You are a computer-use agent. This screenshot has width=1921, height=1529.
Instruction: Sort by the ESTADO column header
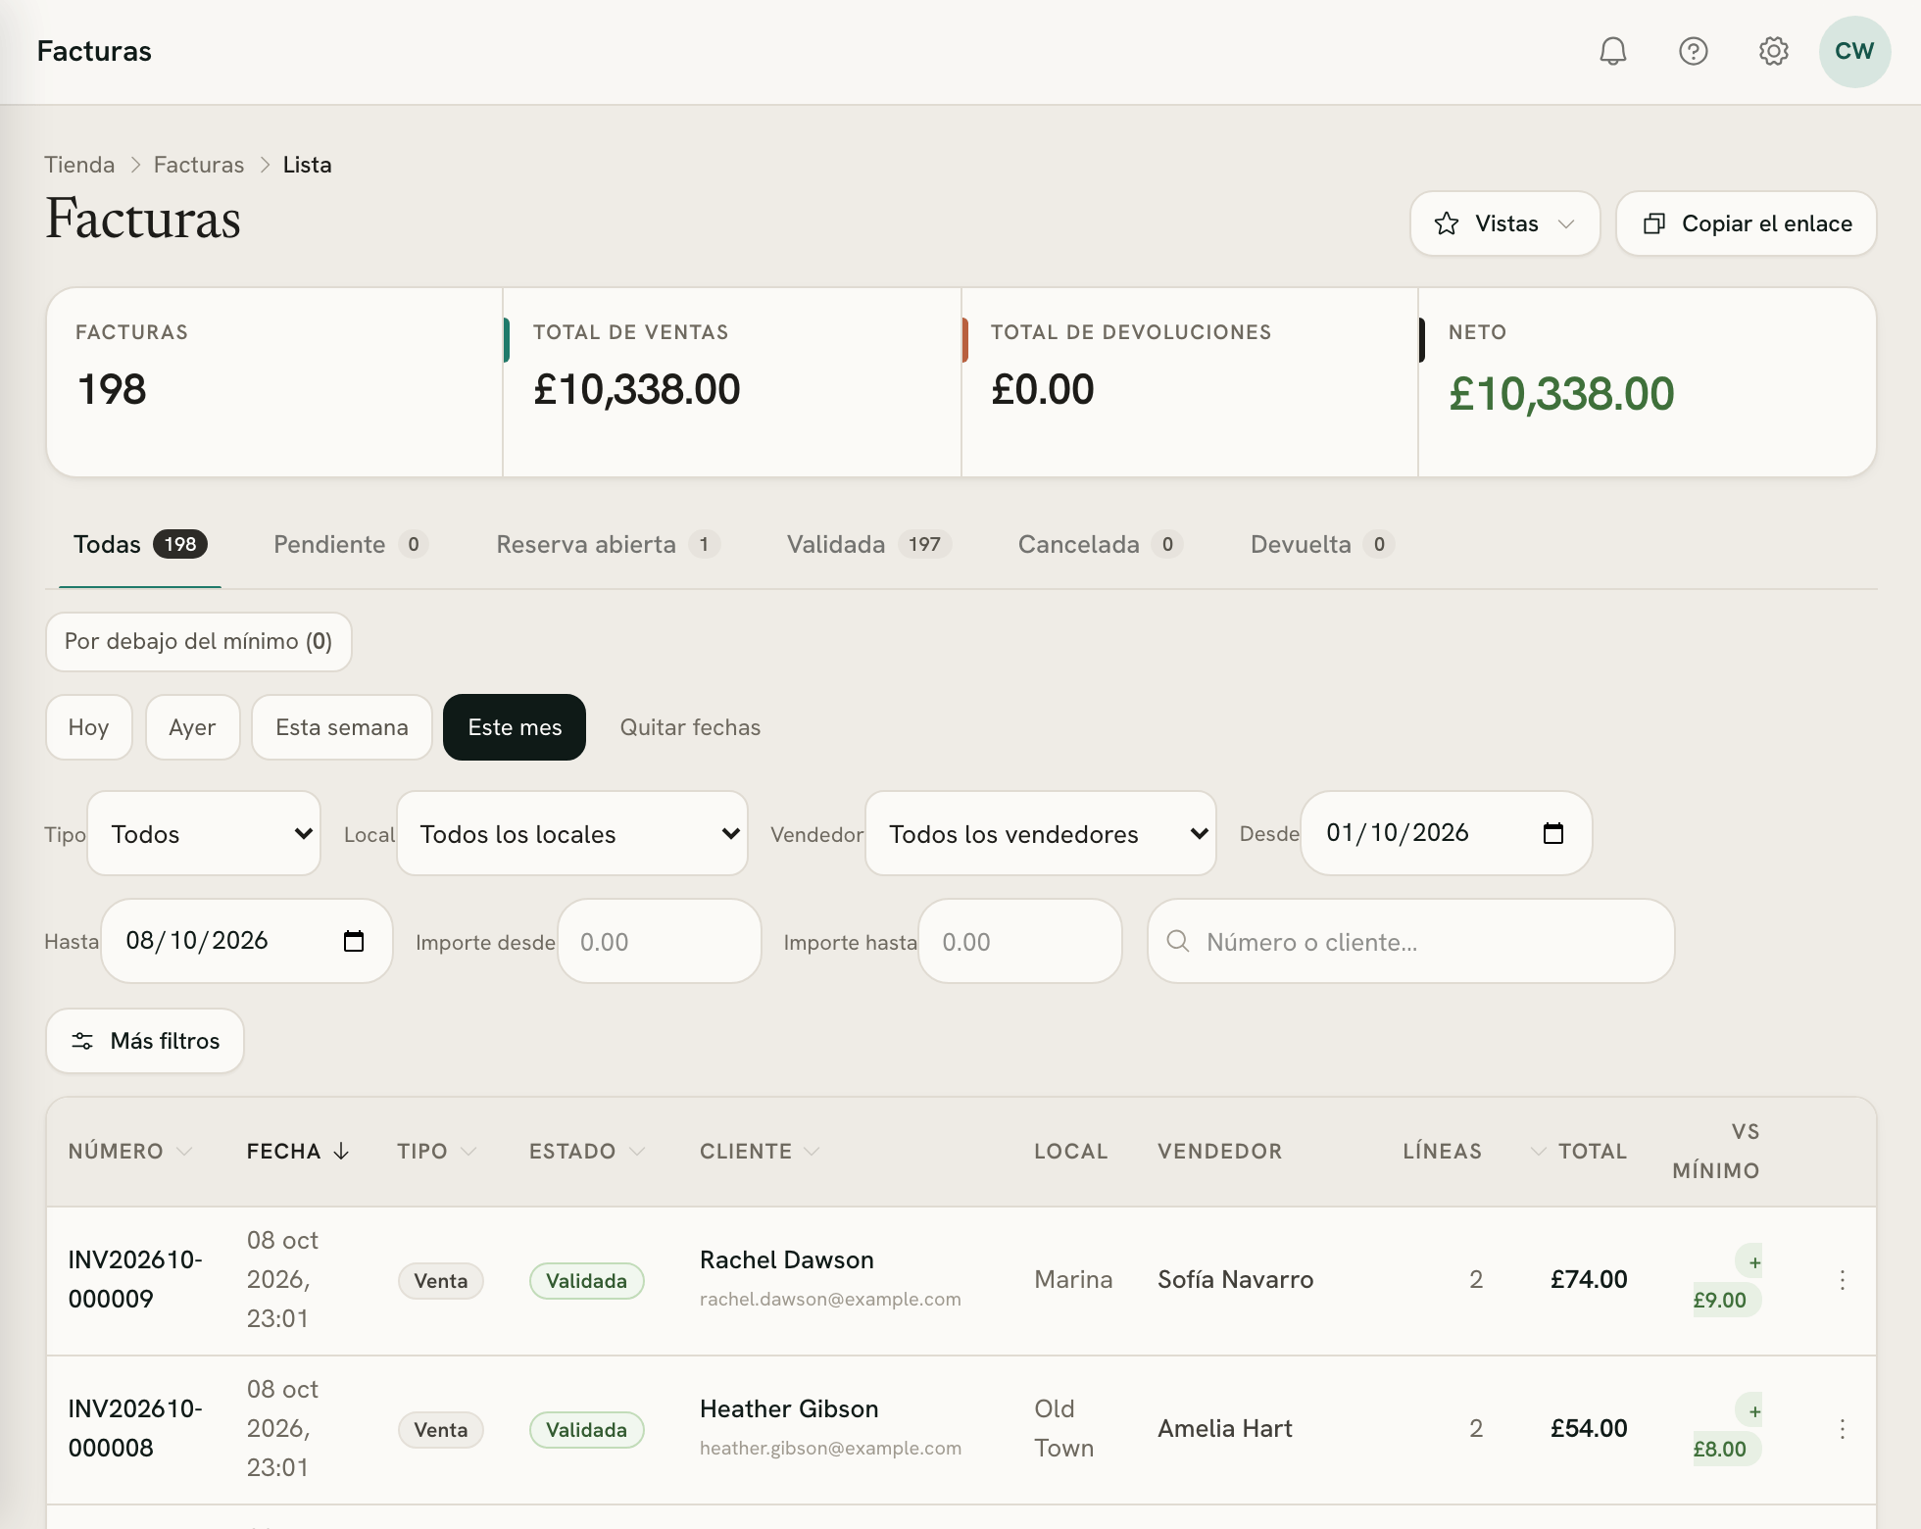(587, 1151)
